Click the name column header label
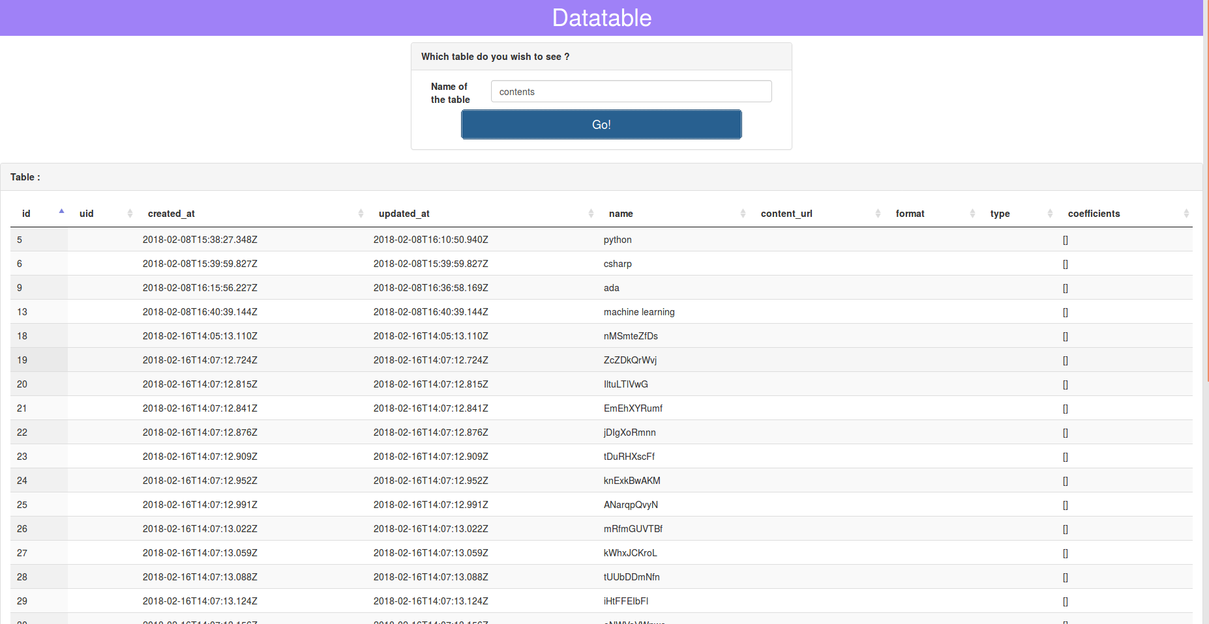The width and height of the screenshot is (1209, 624). point(621,214)
